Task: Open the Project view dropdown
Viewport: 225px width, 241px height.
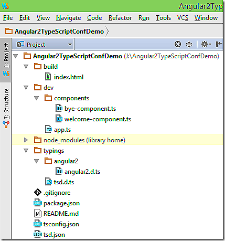Action: pyautogui.click(x=45, y=45)
